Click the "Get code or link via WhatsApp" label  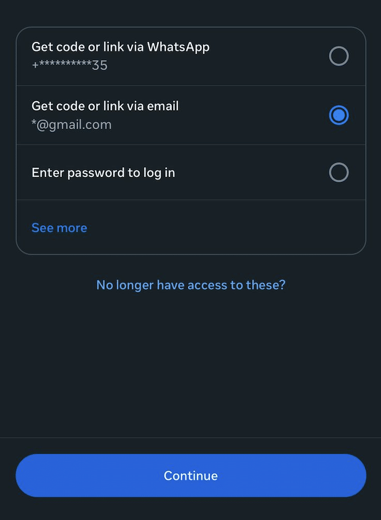(120, 47)
